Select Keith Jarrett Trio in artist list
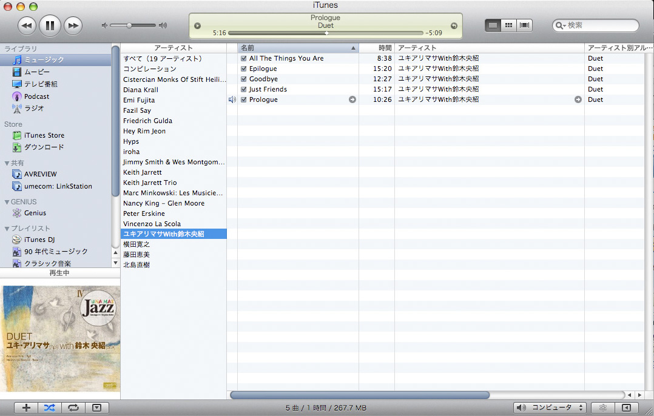654x416 pixels. (x=174, y=183)
